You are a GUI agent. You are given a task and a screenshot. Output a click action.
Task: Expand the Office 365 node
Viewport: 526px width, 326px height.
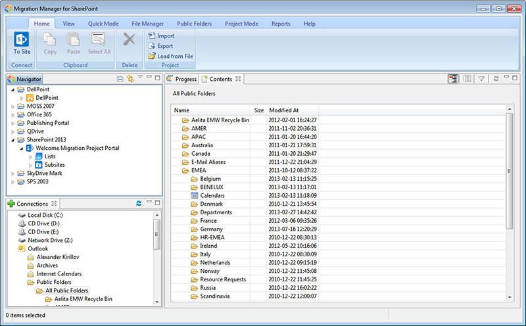[12, 115]
